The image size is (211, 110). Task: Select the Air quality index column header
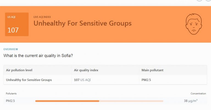click(86, 70)
